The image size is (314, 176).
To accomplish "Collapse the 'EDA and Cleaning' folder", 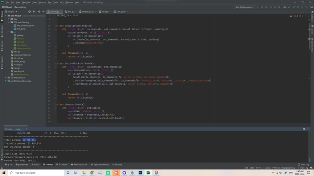I will coord(9,22).
